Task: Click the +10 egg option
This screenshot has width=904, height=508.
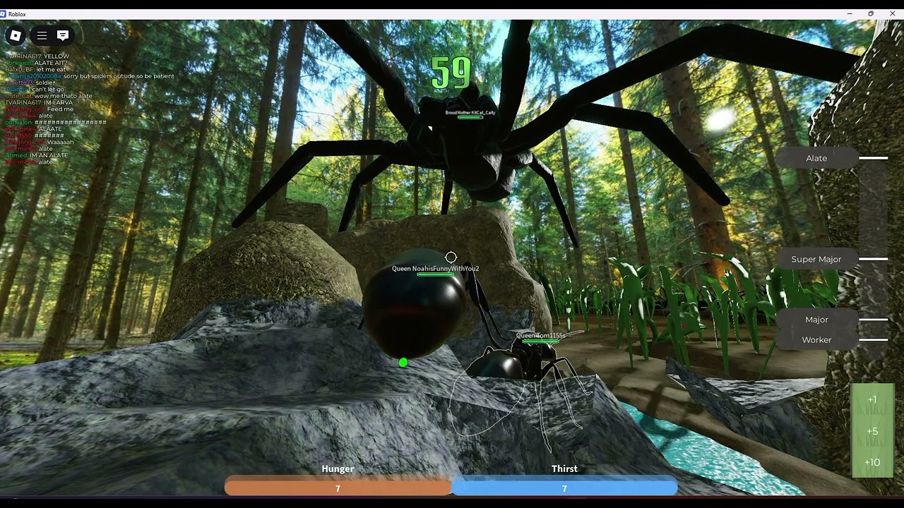Action: pyautogui.click(x=872, y=462)
